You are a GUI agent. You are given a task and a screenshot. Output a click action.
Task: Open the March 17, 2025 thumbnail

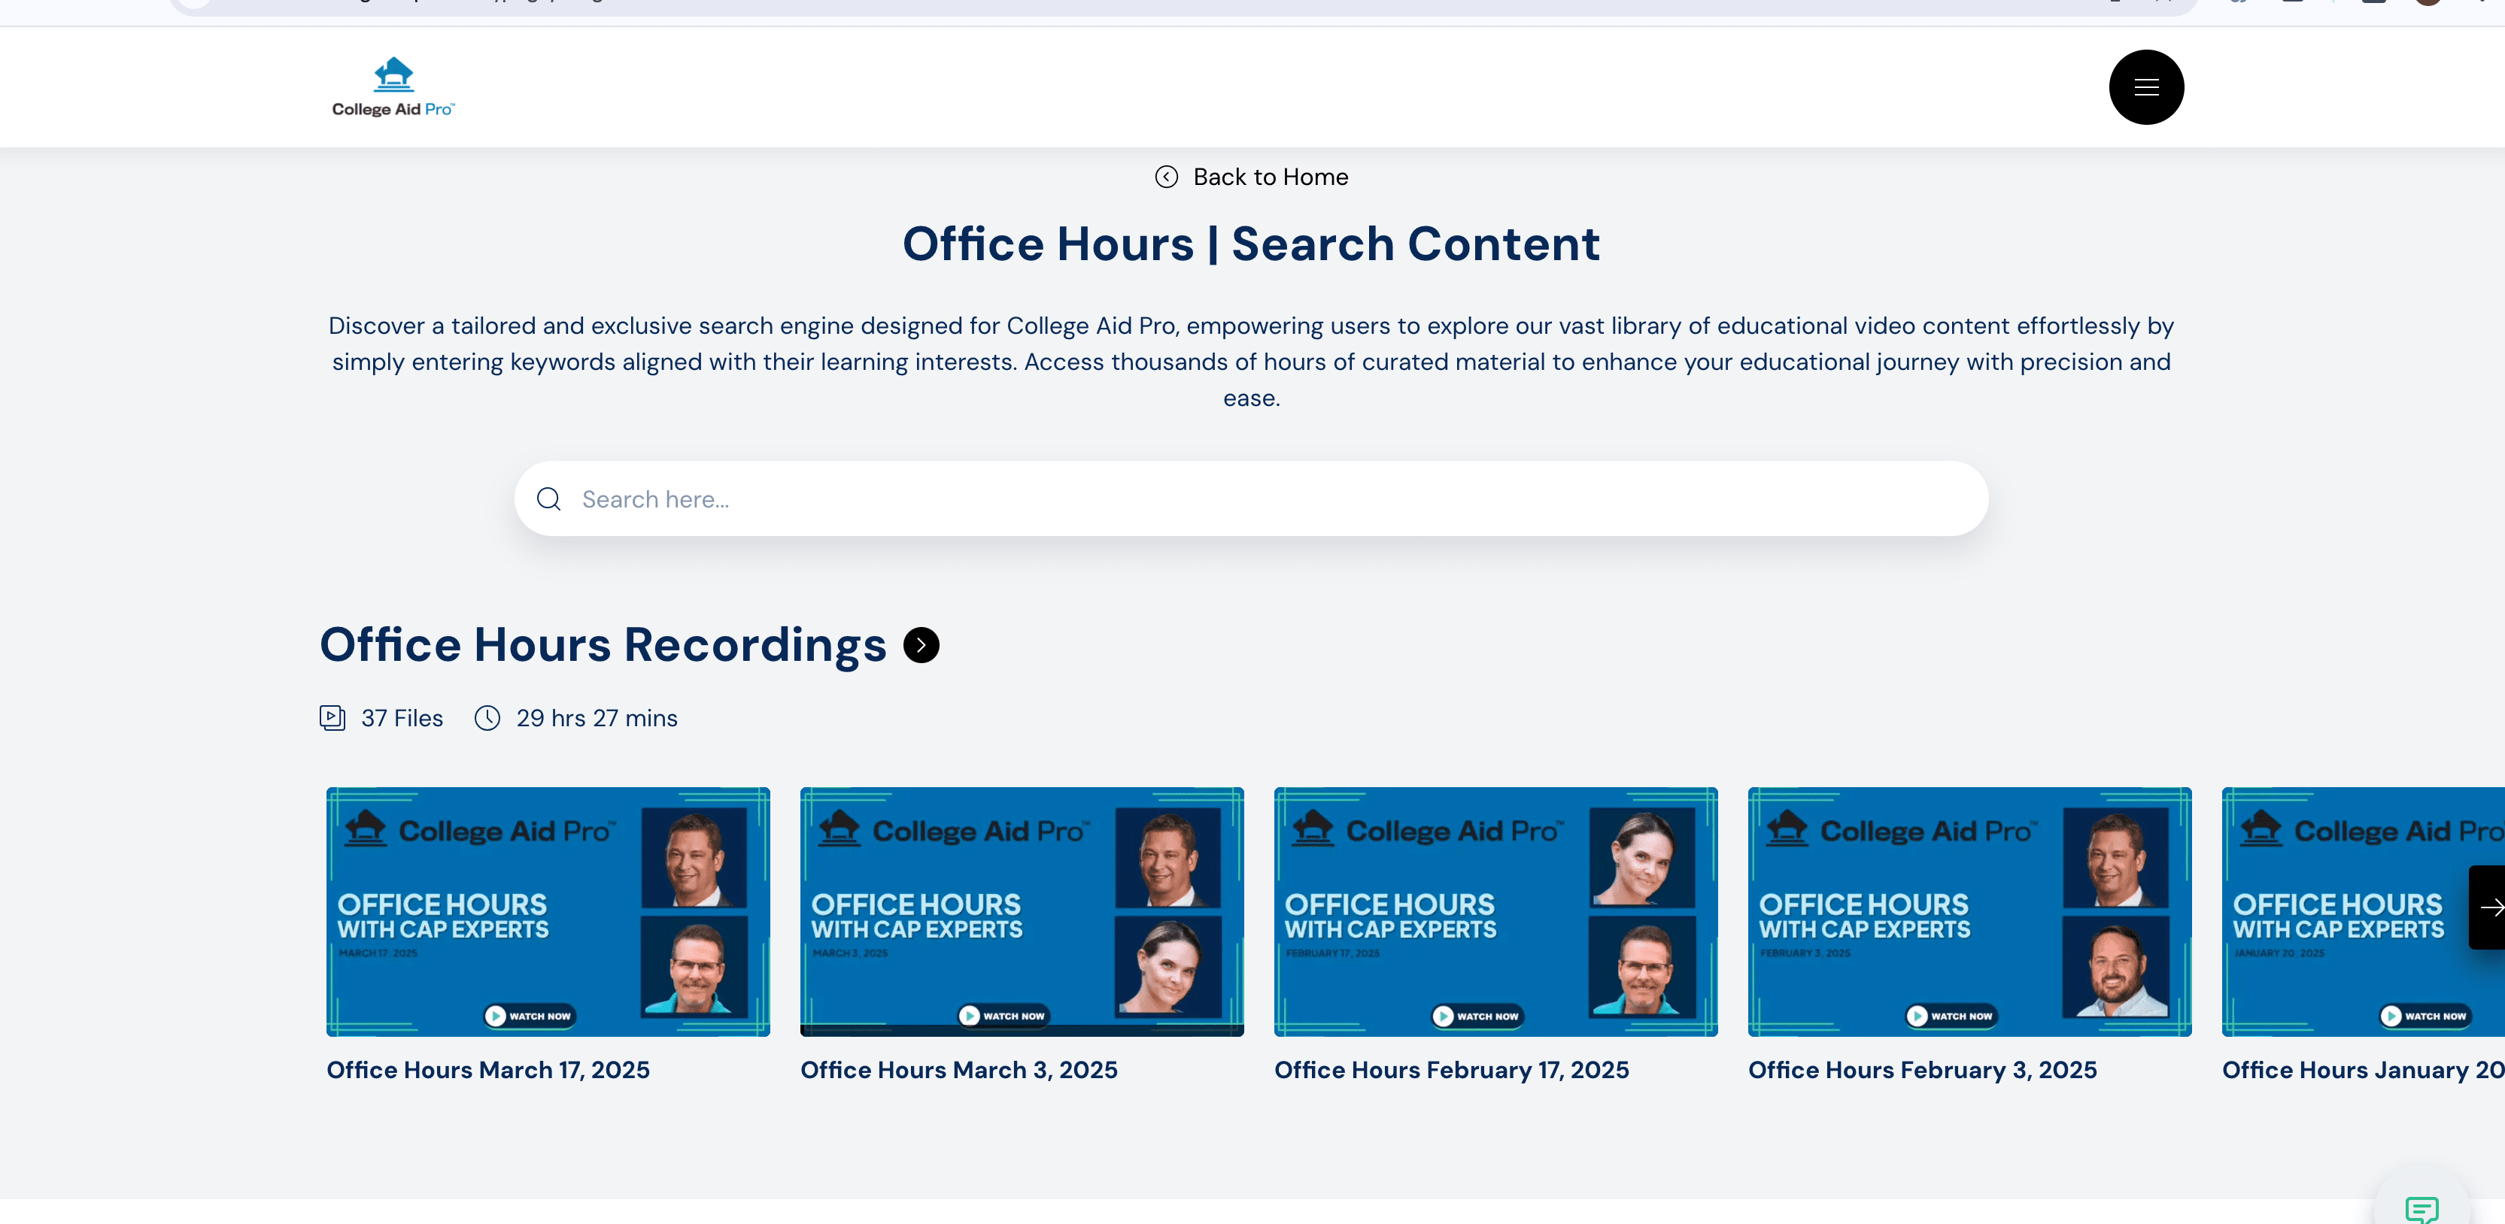548,911
